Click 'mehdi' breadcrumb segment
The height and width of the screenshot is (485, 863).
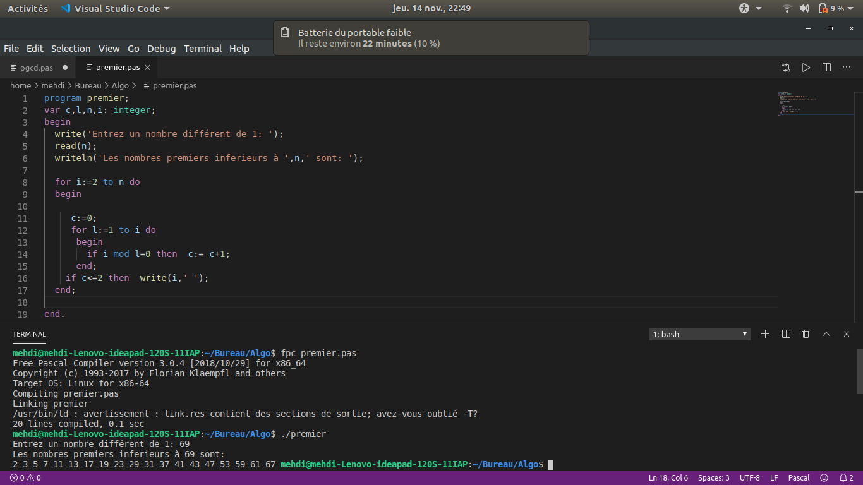pos(53,85)
